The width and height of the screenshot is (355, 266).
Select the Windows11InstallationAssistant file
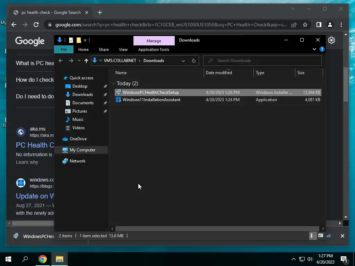tap(218, 100)
